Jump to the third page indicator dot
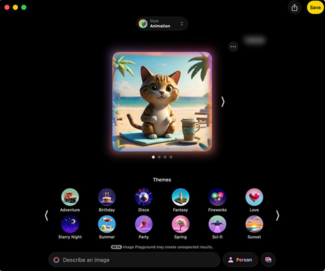 [165, 157]
